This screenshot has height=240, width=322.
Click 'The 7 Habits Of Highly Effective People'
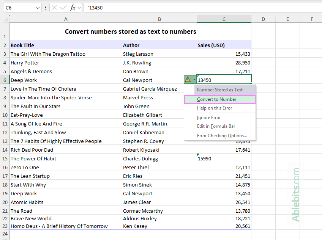coord(66,141)
